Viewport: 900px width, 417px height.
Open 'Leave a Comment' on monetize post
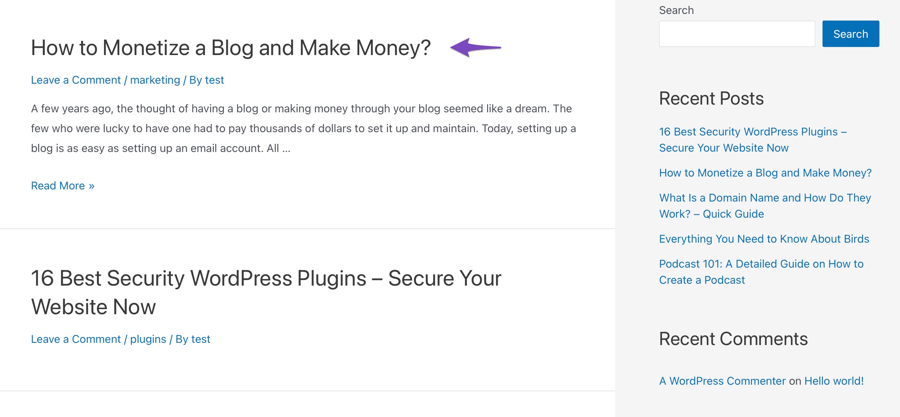tap(76, 80)
